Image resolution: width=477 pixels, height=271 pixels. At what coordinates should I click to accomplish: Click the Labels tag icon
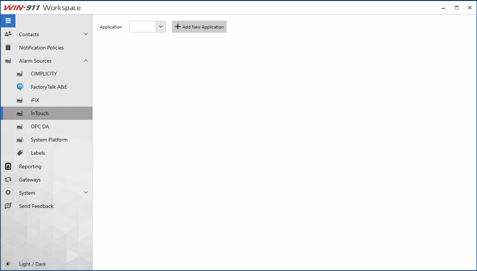(x=20, y=153)
